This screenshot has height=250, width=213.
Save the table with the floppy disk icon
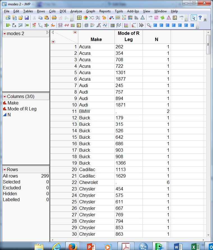(x=27, y=18)
